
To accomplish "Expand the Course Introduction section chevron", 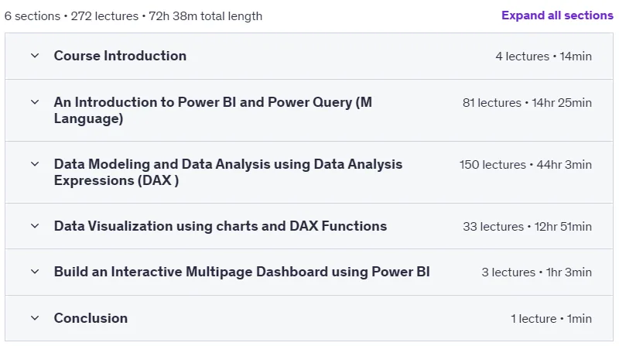I will tap(35, 56).
